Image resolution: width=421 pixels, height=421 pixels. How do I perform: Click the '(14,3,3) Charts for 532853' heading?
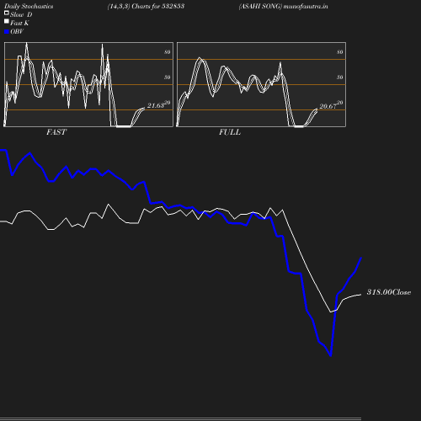pos(146,6)
